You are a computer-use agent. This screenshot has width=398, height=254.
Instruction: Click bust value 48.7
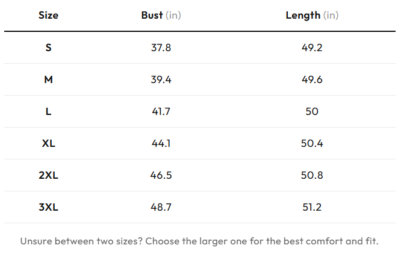[x=161, y=207]
